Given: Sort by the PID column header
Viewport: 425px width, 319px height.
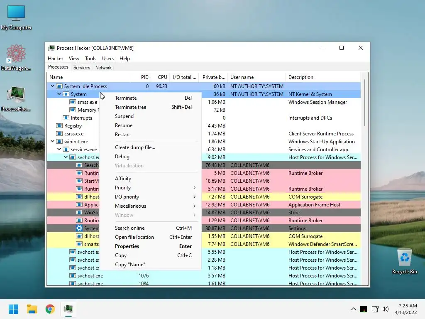Looking at the screenshot, I should pos(141,77).
